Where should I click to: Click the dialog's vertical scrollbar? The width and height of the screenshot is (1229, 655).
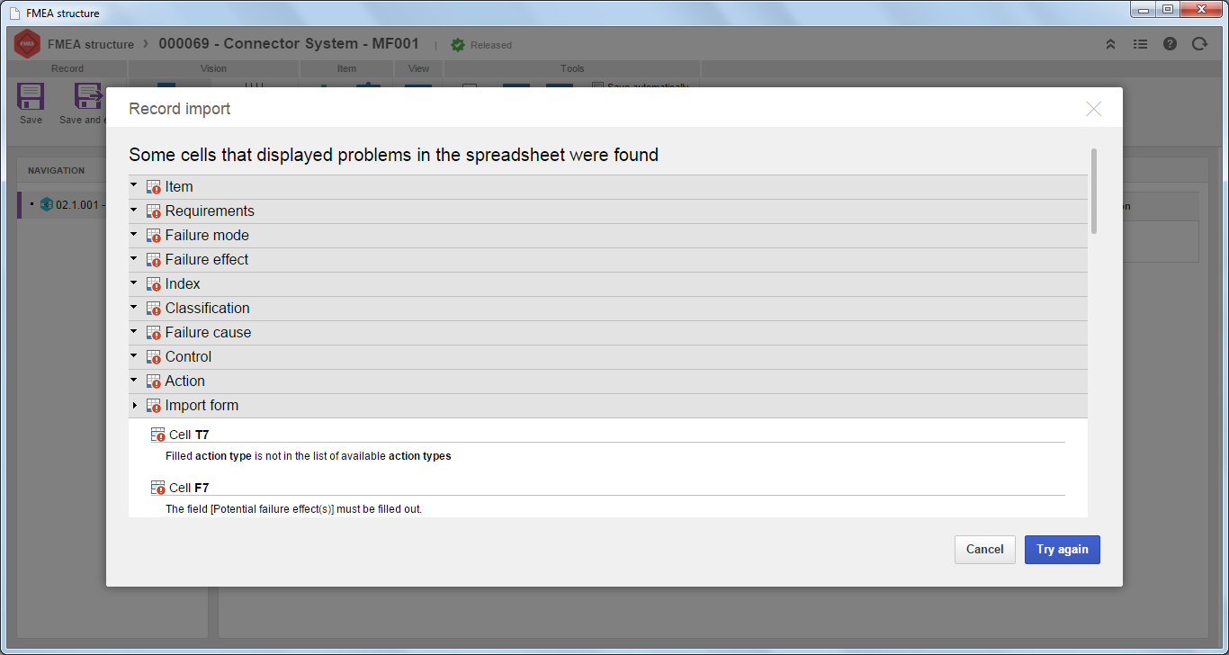(x=1094, y=192)
